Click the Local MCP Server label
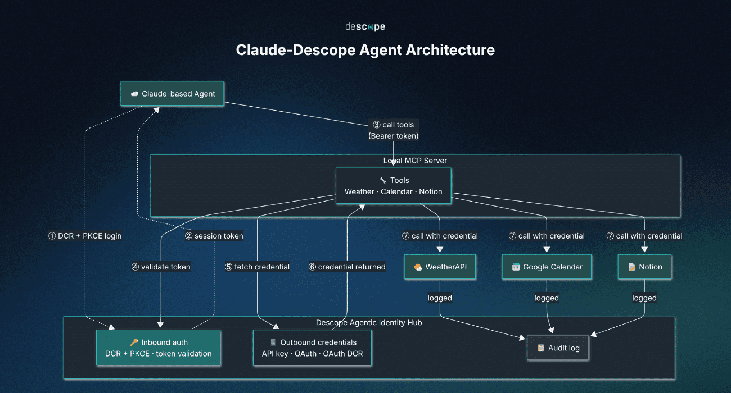731x393 pixels. pyautogui.click(x=415, y=161)
